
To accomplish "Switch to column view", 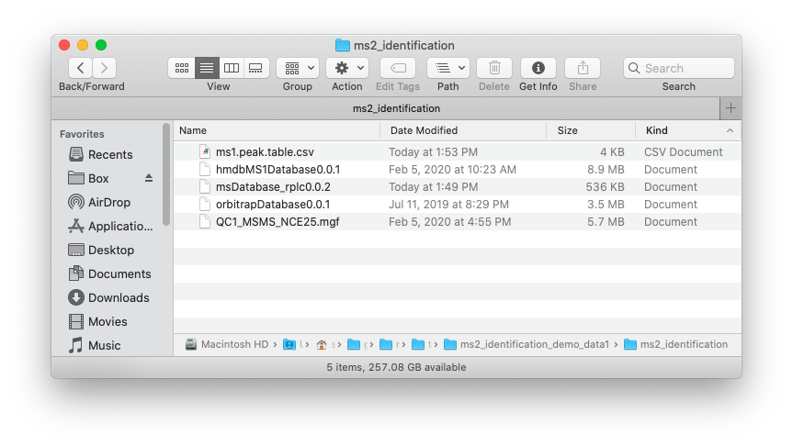I will coord(232,68).
